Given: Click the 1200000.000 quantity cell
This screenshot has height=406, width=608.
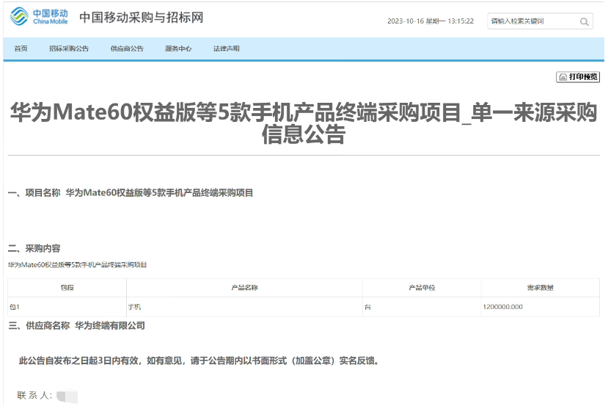Looking at the screenshot, I should (x=540, y=307).
